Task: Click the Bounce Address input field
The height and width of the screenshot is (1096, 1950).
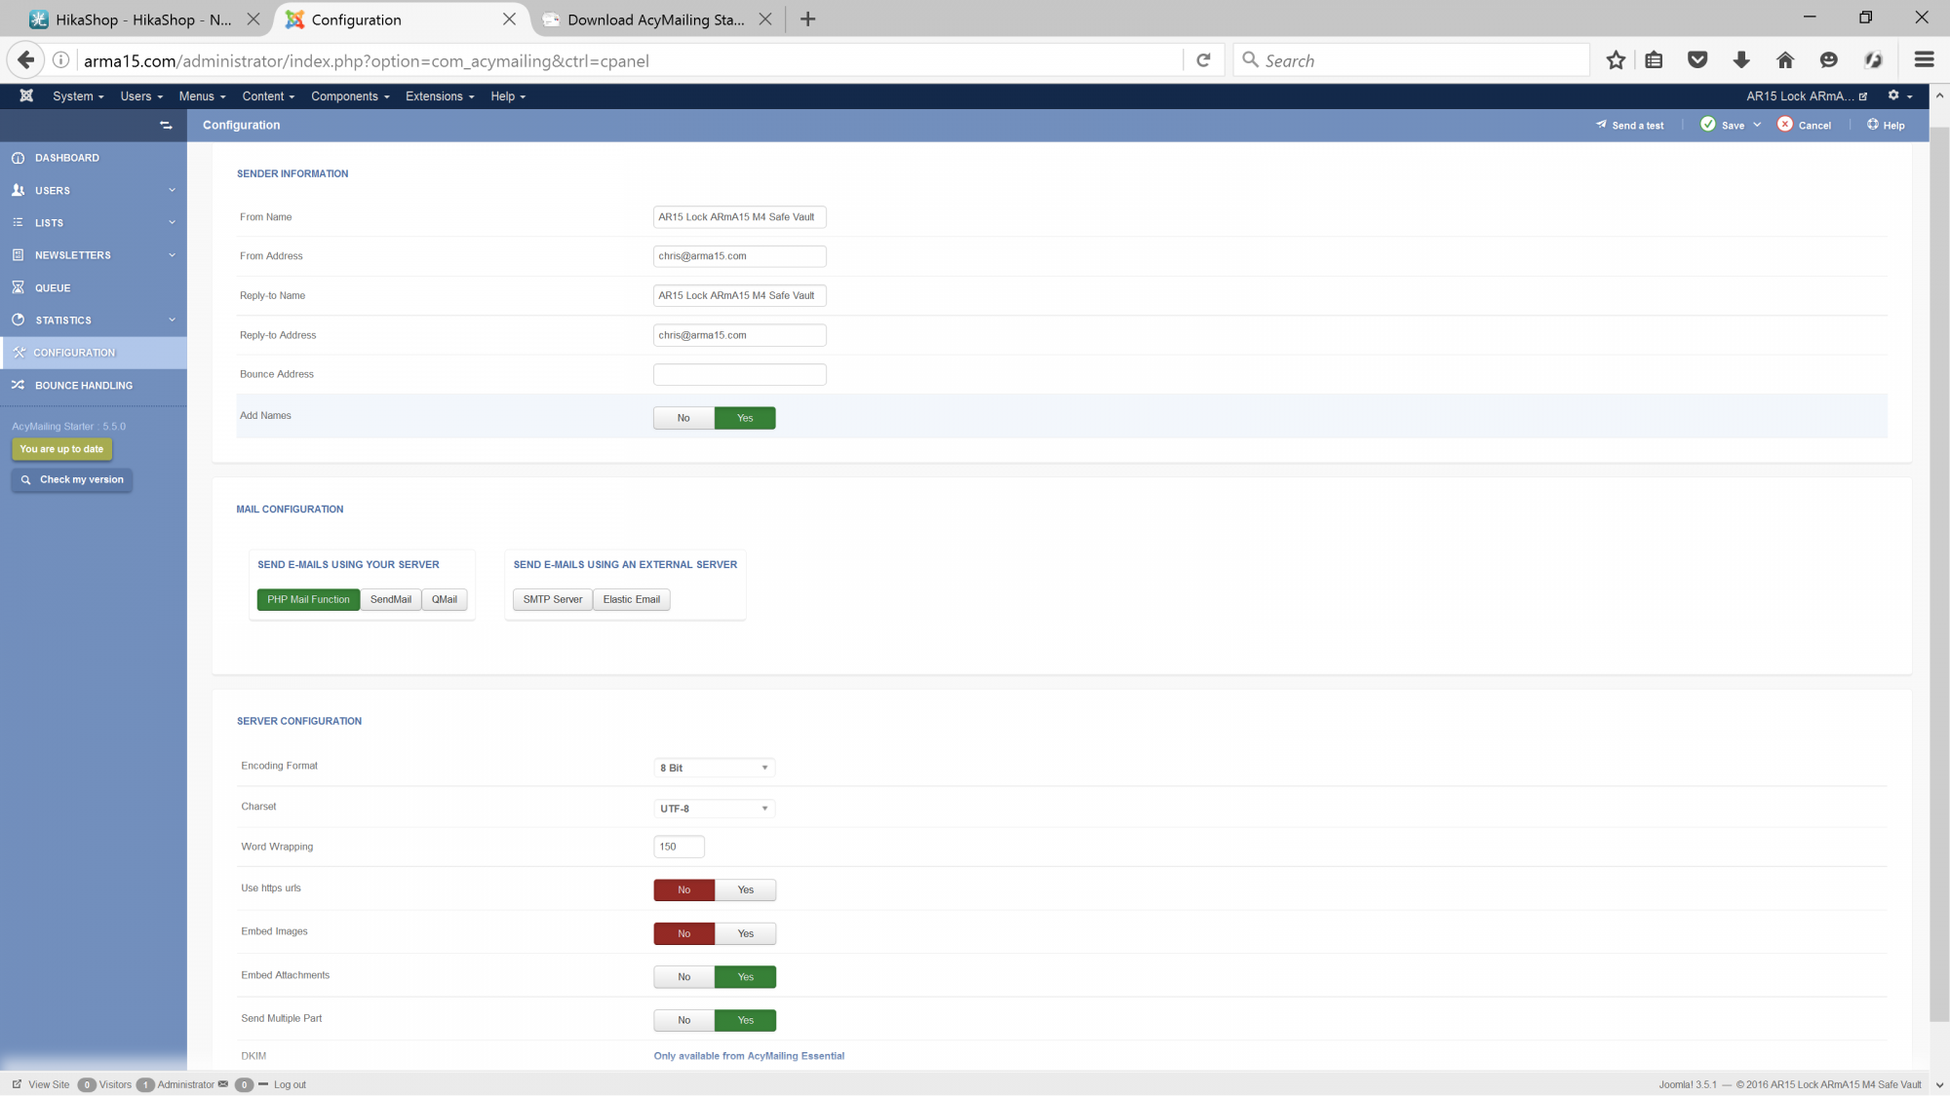Action: [x=739, y=374]
